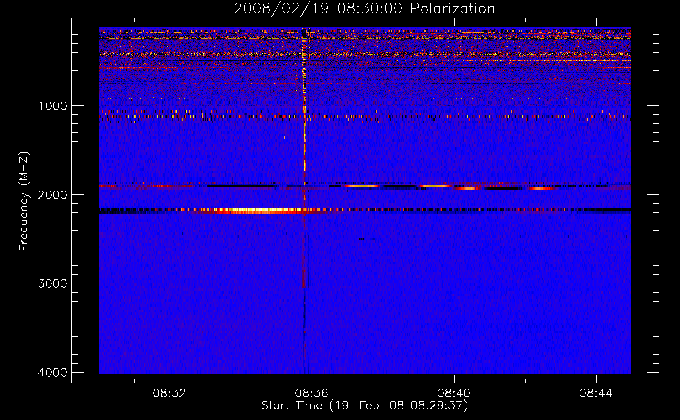Viewport: 680px width, 420px height.
Task: Click the "Start Time" x-axis label
Action: click(x=364, y=406)
